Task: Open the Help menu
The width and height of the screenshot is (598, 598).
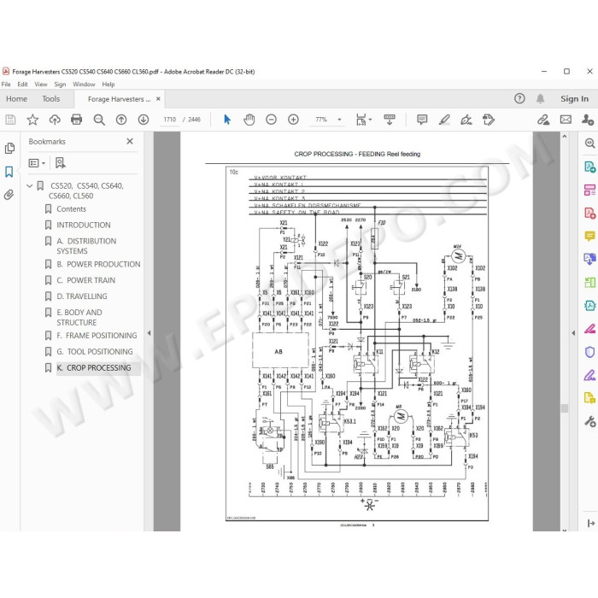Action: coord(108,85)
